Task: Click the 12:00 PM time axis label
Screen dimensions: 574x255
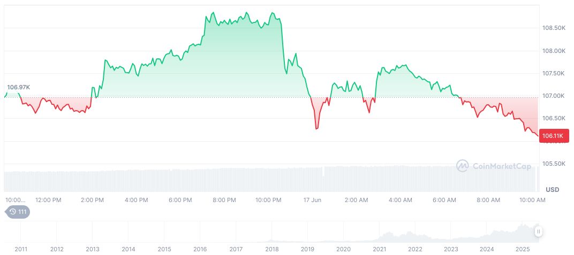Action: [x=48, y=200]
